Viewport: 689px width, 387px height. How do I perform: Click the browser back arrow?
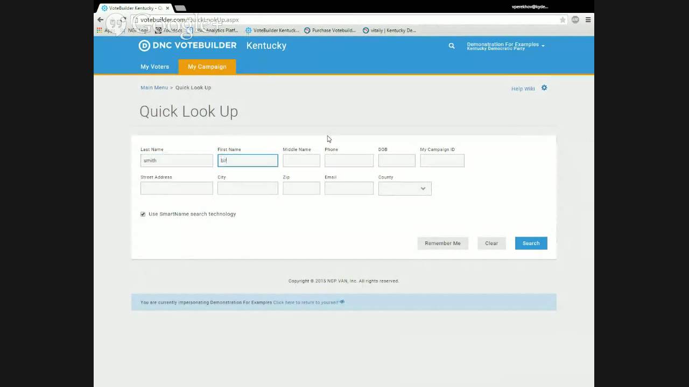click(100, 20)
